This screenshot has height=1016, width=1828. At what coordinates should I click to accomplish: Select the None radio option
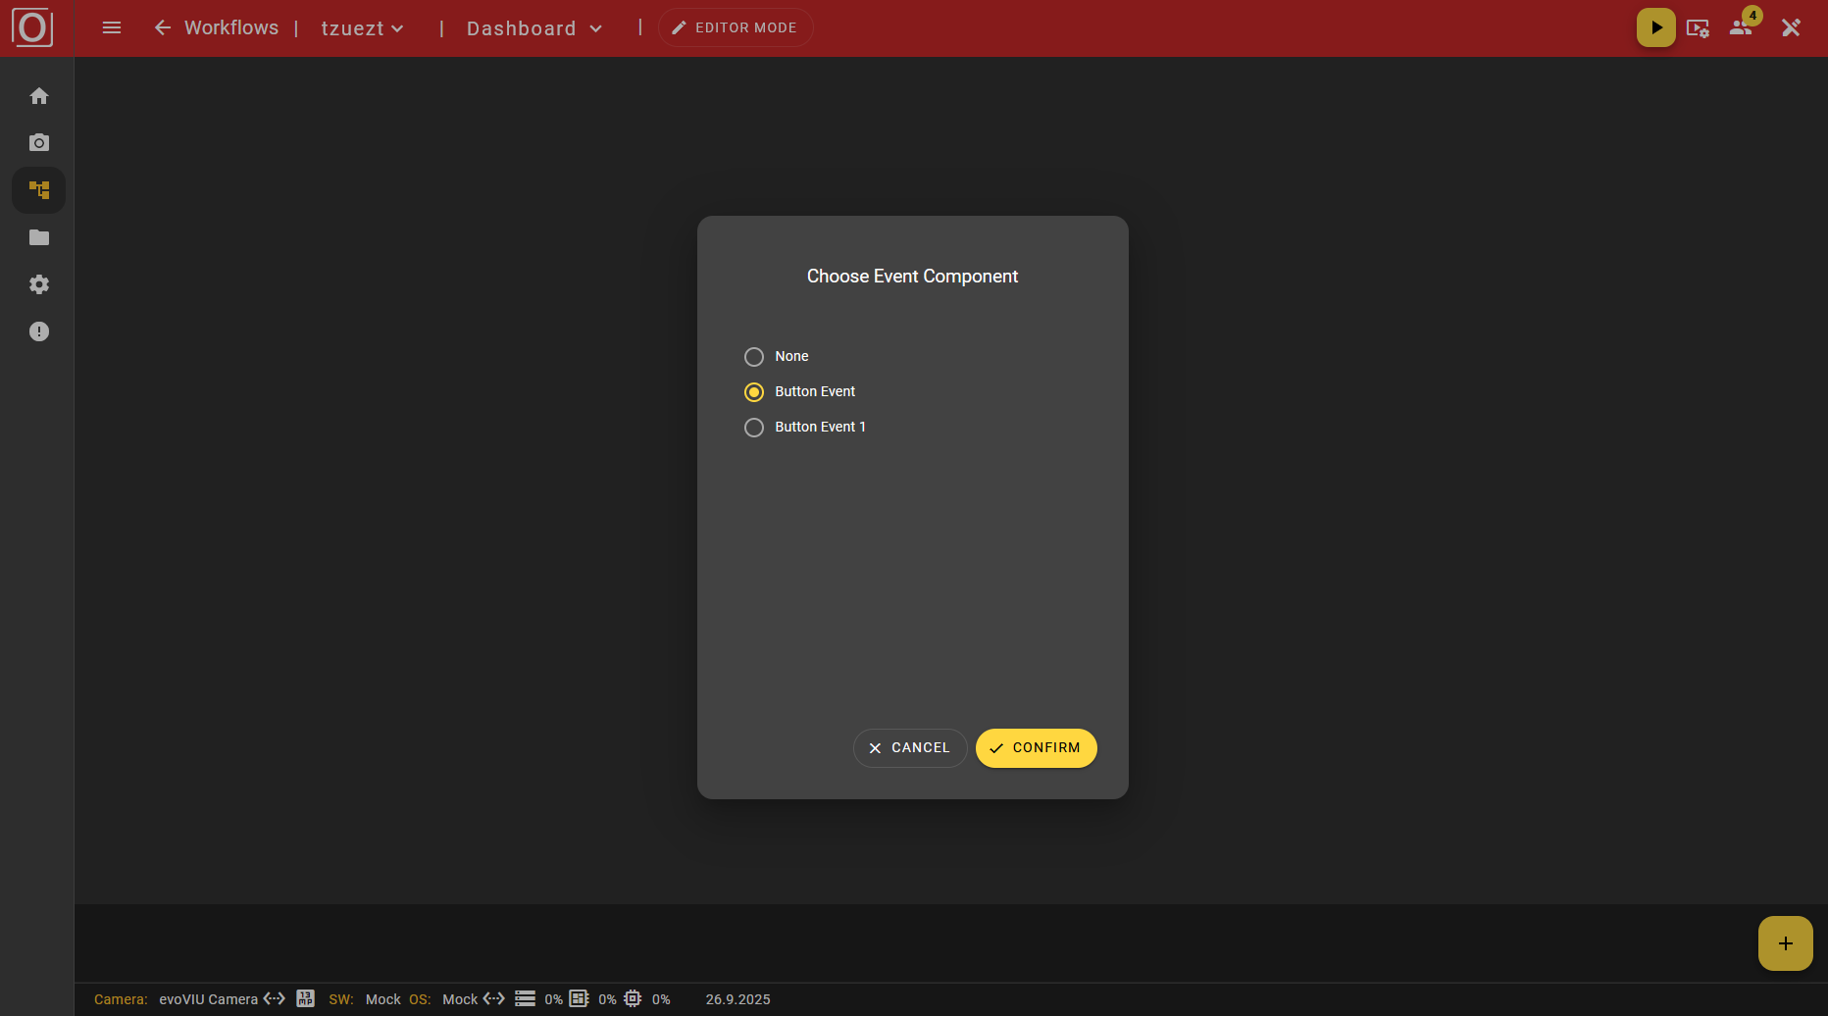coord(754,357)
